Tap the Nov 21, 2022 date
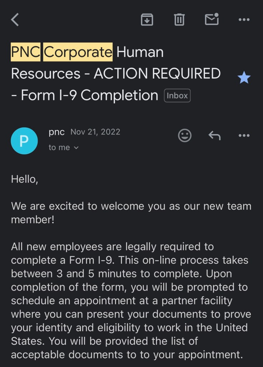This screenshot has width=263, height=367. click(x=95, y=132)
